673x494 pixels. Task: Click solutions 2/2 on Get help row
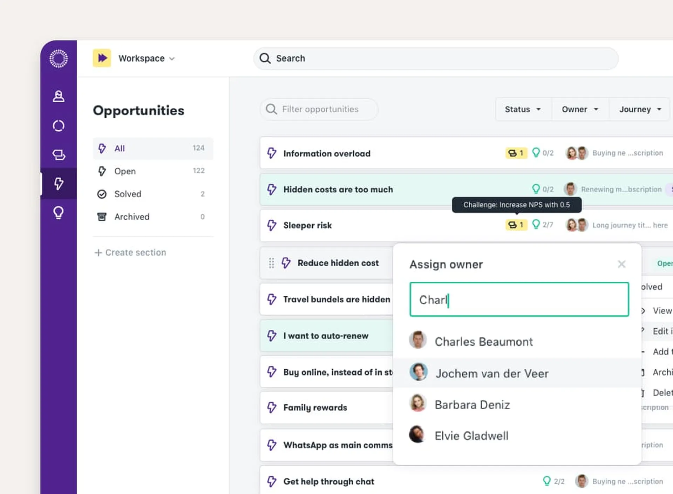(x=553, y=481)
